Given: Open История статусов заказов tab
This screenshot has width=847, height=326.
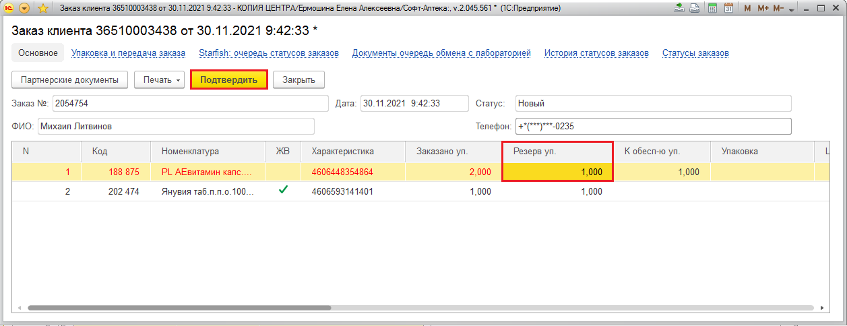Looking at the screenshot, I should point(596,53).
